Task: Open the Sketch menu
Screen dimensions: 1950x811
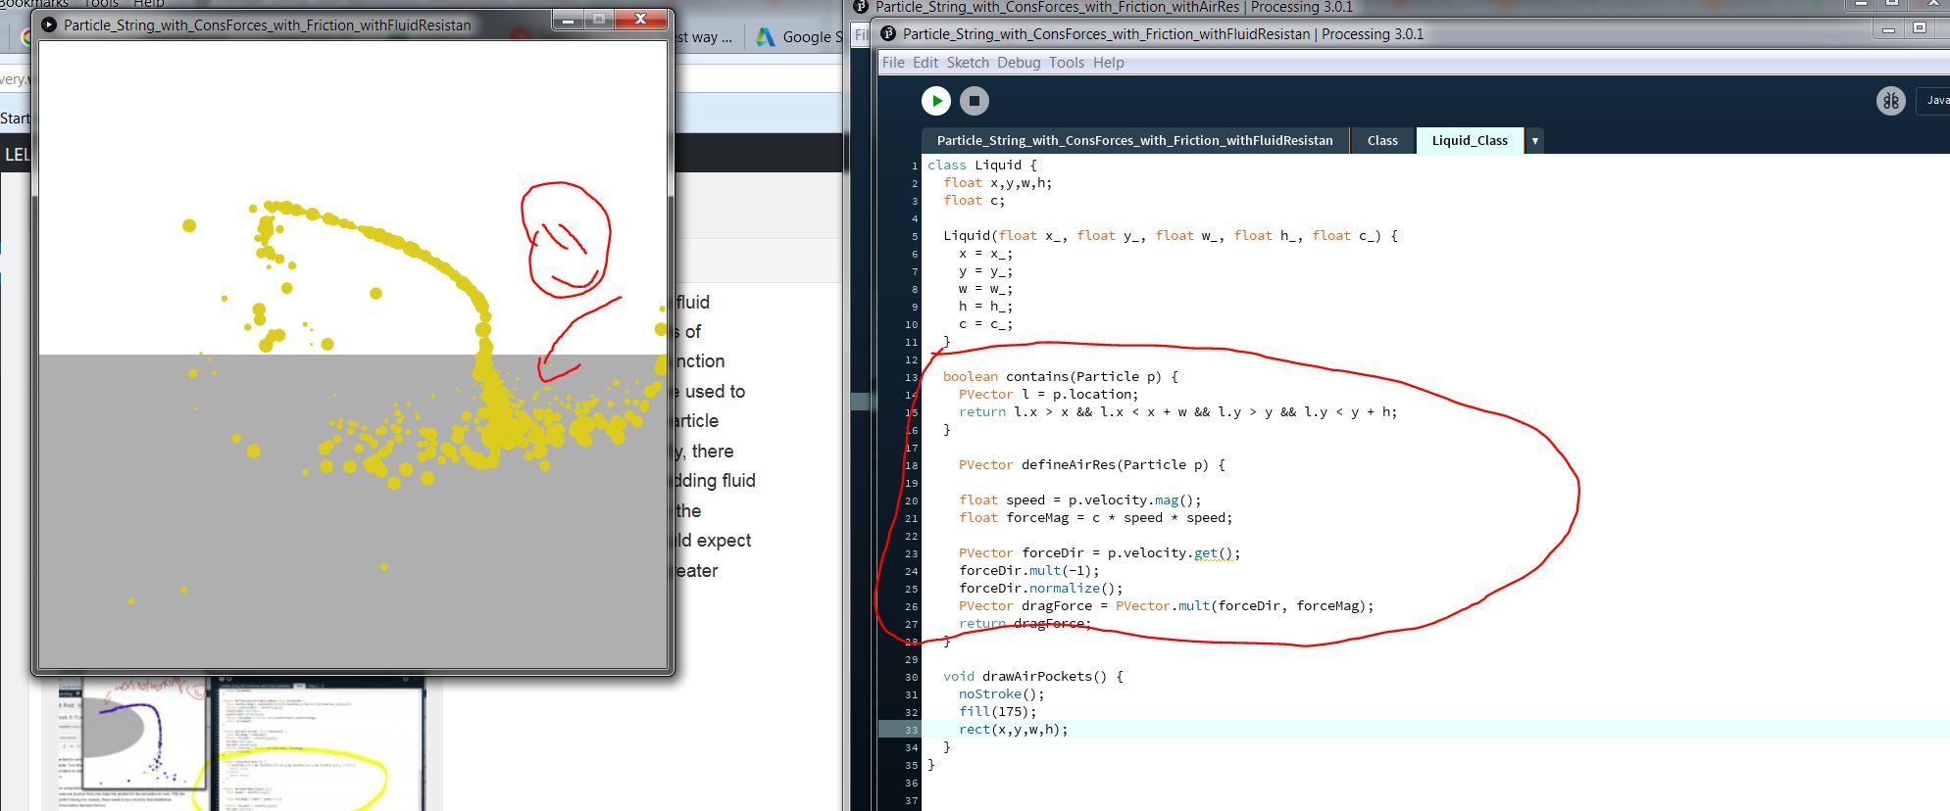Action: 968,63
